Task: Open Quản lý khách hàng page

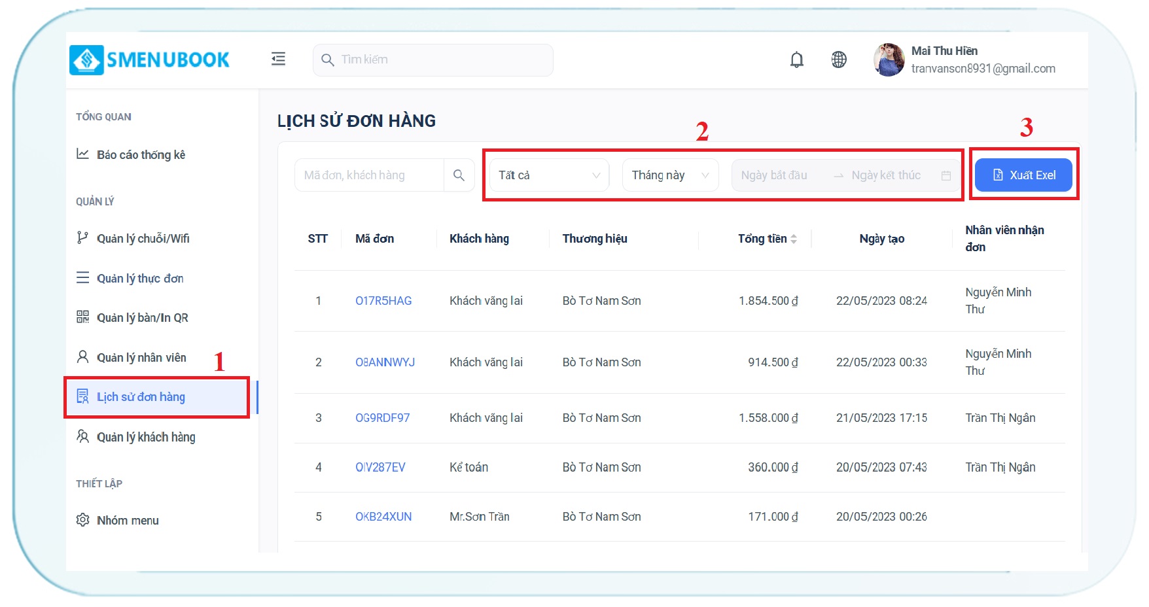Action: point(146,437)
